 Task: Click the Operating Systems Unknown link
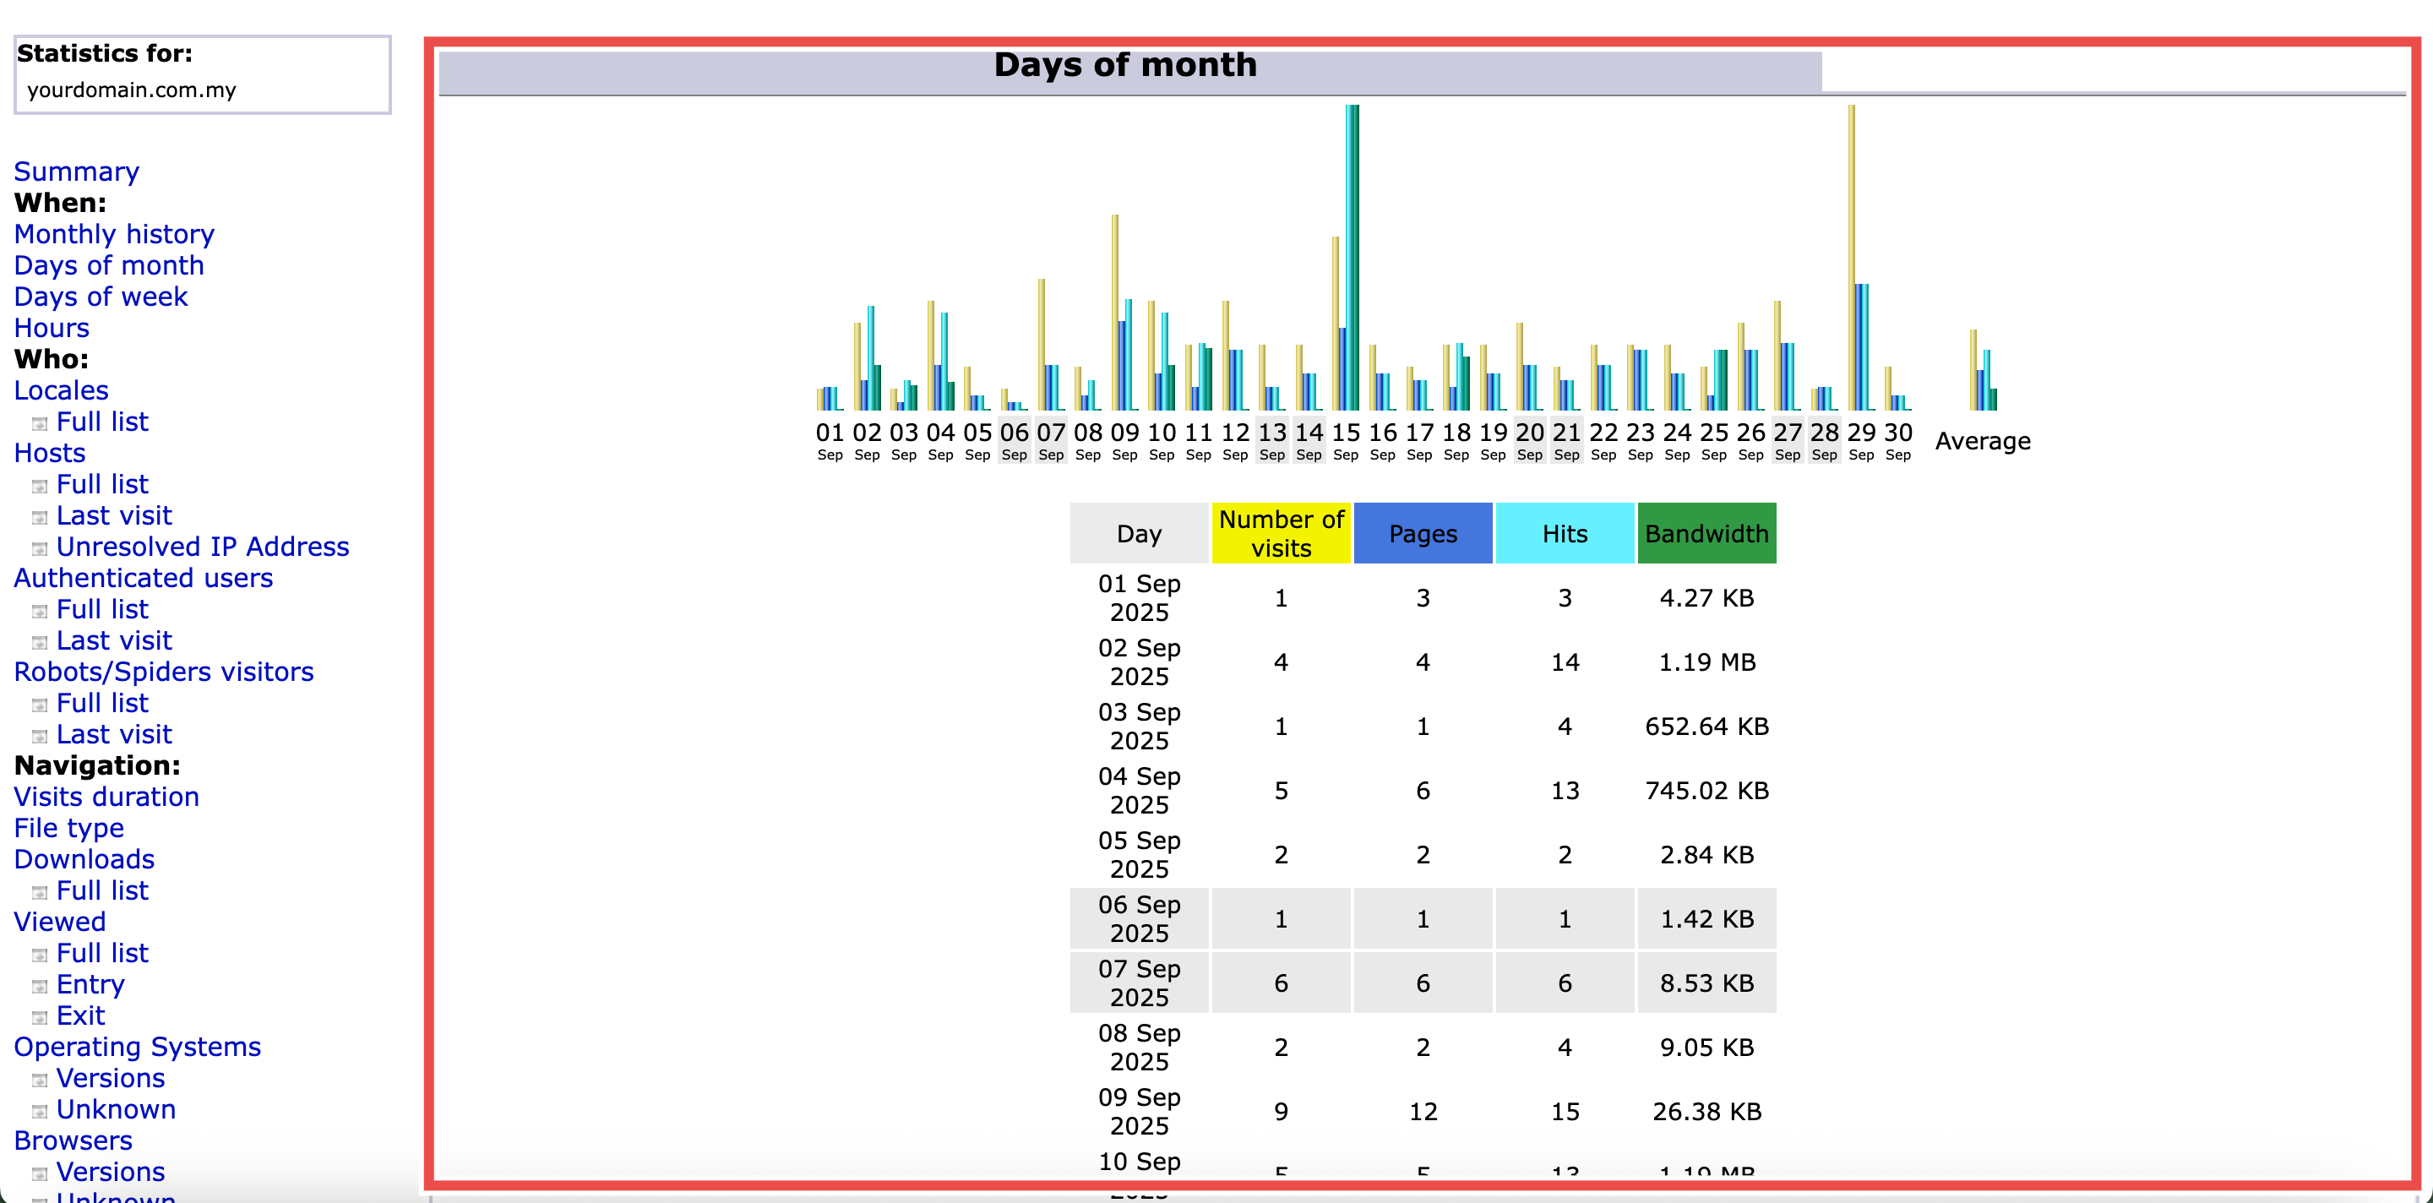tap(115, 1109)
